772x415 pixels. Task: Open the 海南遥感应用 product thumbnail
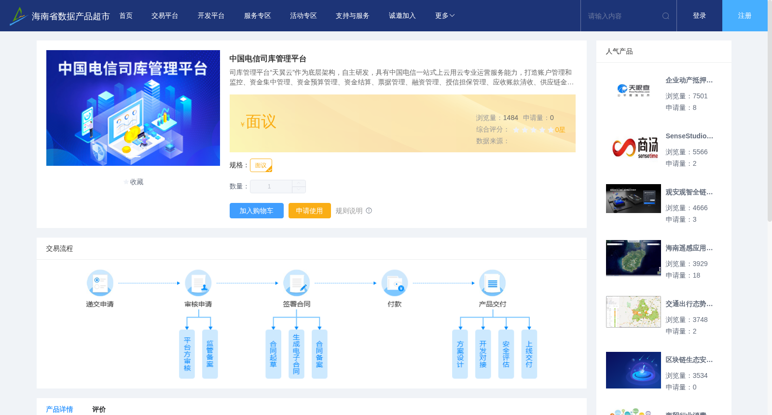click(x=634, y=258)
